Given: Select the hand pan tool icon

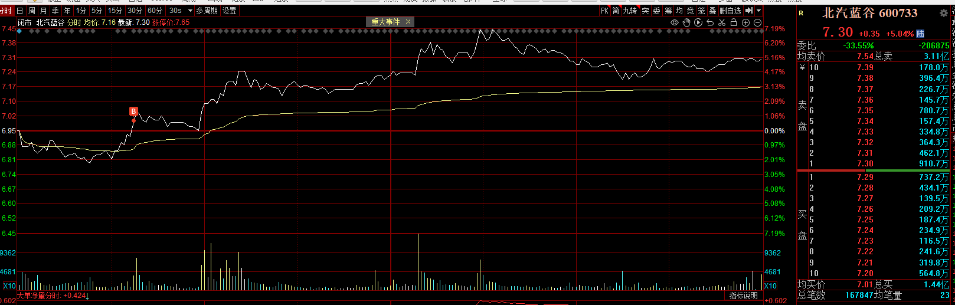Looking at the screenshot, I should coord(686,22).
